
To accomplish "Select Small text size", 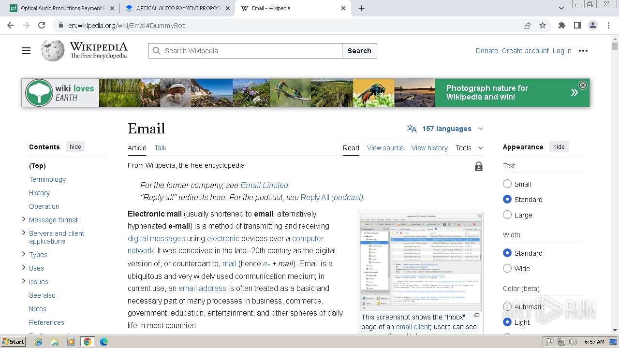I will 507,184.
